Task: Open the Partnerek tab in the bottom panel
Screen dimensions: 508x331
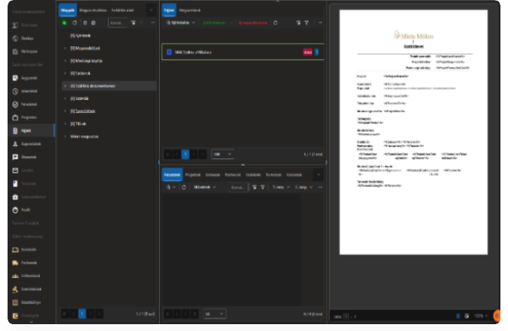Action: [232, 175]
